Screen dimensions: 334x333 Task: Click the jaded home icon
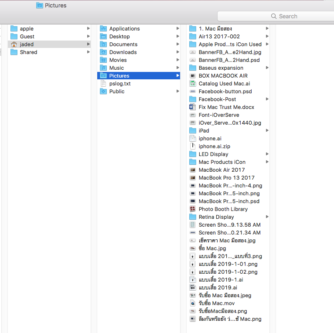14,44
